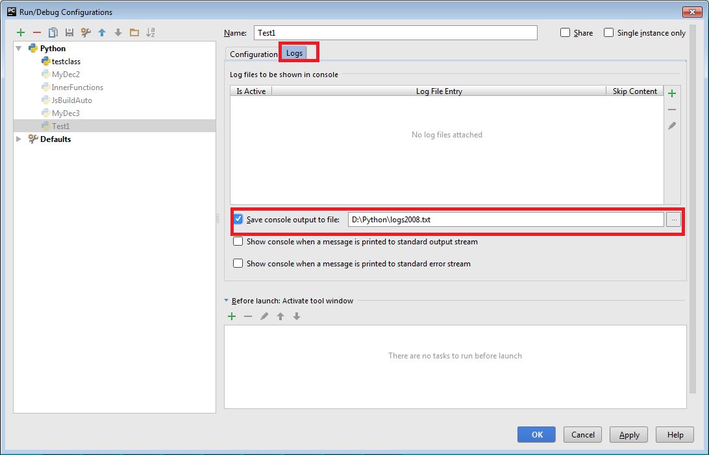
Task: Enable the Share checkbox
Action: tap(566, 32)
